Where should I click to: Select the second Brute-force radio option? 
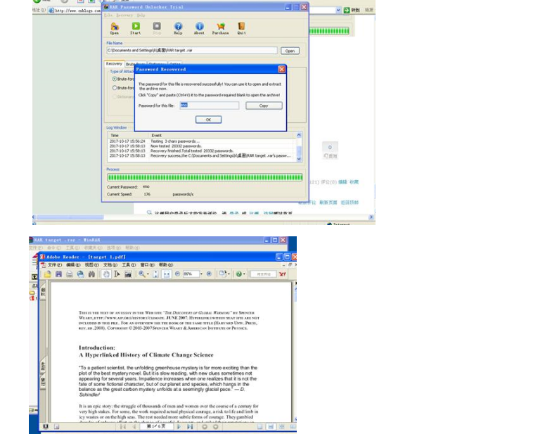coord(115,88)
